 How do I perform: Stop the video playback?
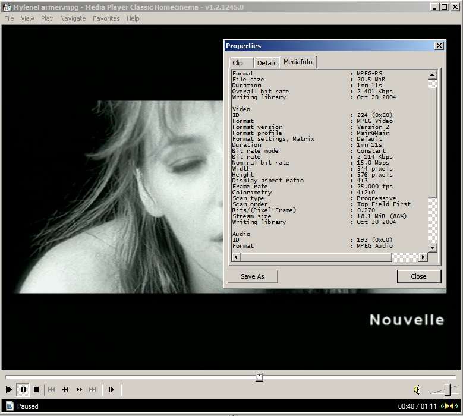pyautogui.click(x=36, y=390)
